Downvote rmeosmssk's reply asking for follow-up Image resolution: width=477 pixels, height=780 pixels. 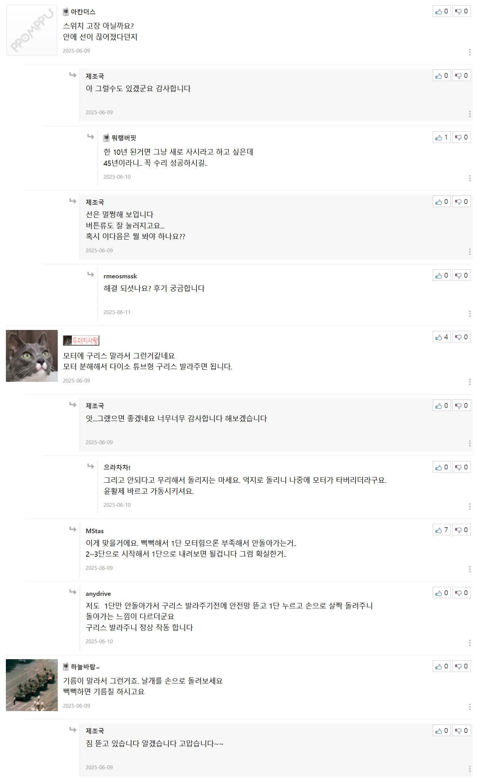point(461,275)
